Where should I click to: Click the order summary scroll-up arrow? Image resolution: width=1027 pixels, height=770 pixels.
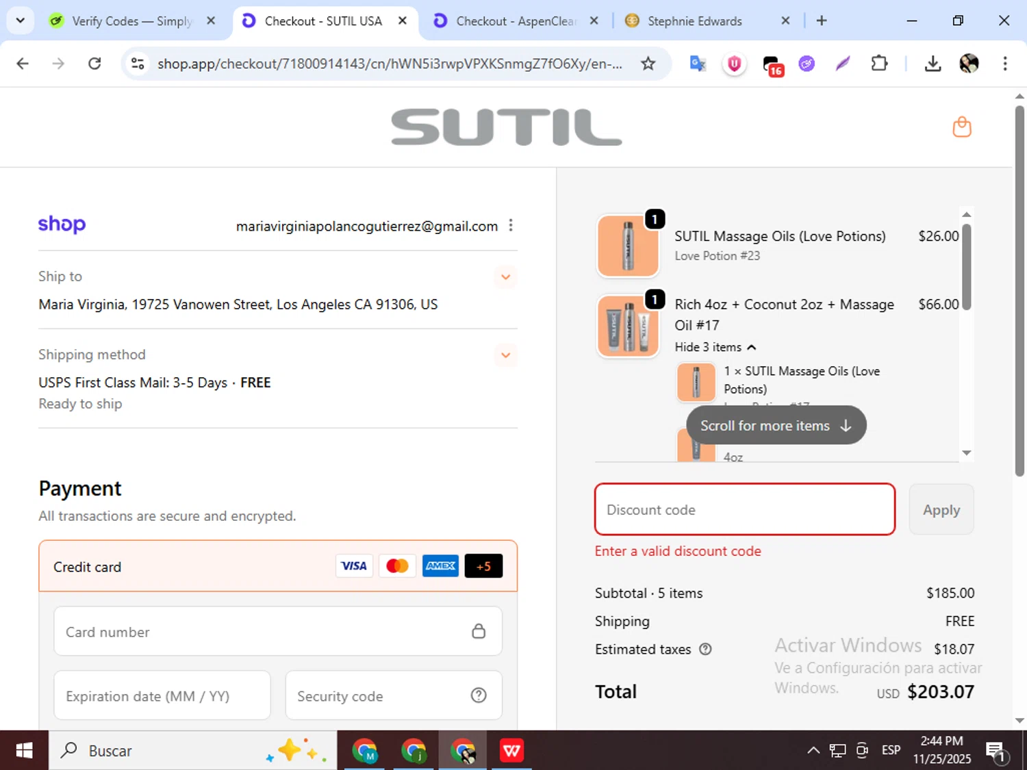pyautogui.click(x=966, y=215)
